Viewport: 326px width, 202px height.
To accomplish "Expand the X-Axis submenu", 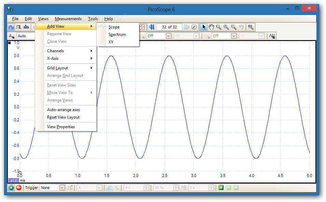I will 66,58.
